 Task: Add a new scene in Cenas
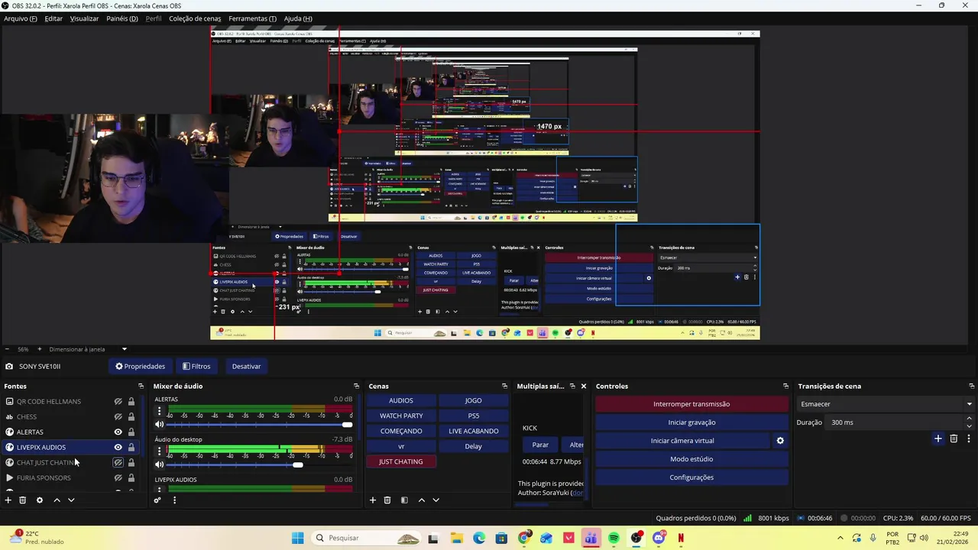[x=373, y=500]
